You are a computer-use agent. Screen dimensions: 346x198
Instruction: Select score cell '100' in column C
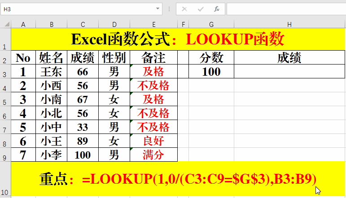[83, 155]
